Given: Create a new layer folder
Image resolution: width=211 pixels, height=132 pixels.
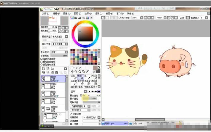Looking at the screenshot, I should (52, 69).
